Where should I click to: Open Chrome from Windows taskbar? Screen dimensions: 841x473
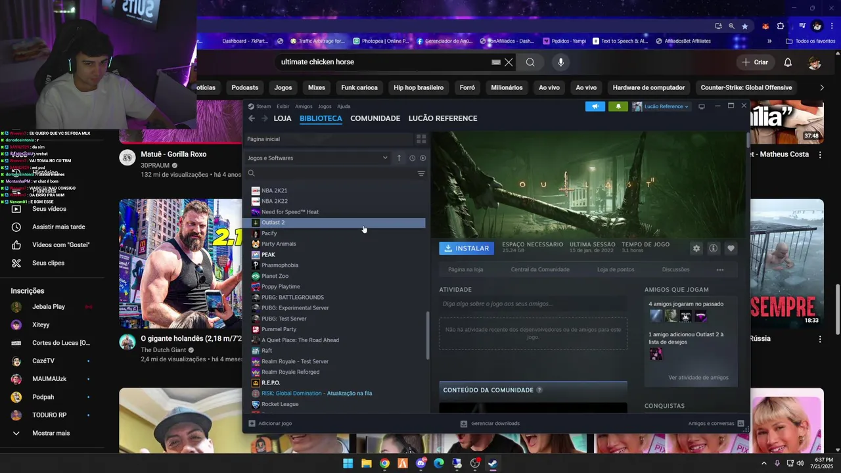(384, 463)
